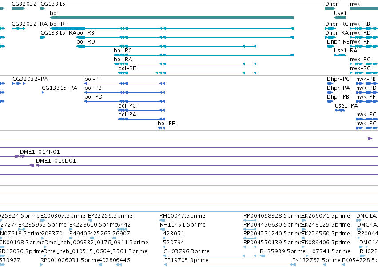Select Use1-PA protein
The image size is (378, 267).
tap(340, 110)
